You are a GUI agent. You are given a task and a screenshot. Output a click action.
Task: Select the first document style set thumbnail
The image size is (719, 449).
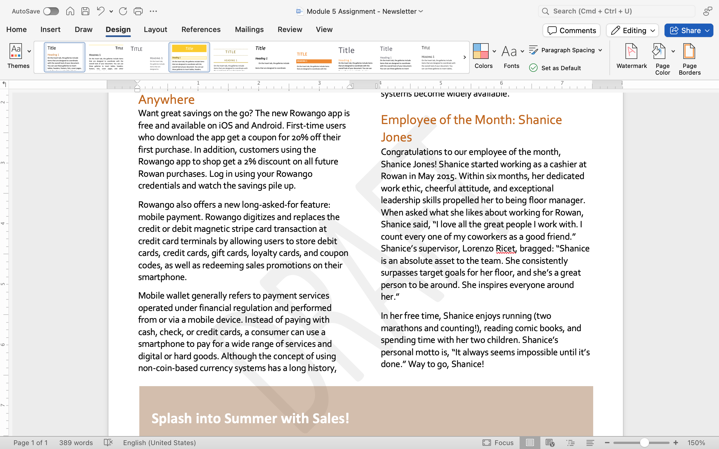(65, 57)
